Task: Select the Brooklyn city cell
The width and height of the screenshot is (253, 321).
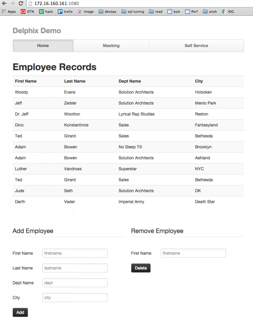Action: coord(203,147)
